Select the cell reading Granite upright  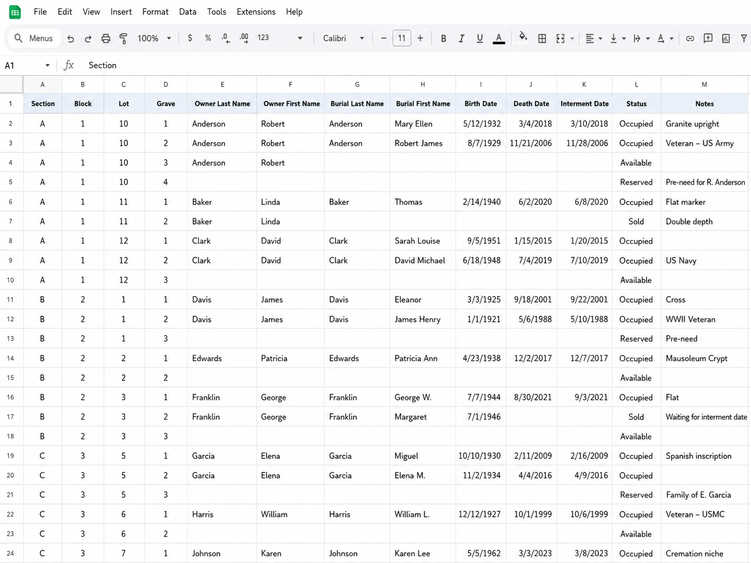pos(704,124)
